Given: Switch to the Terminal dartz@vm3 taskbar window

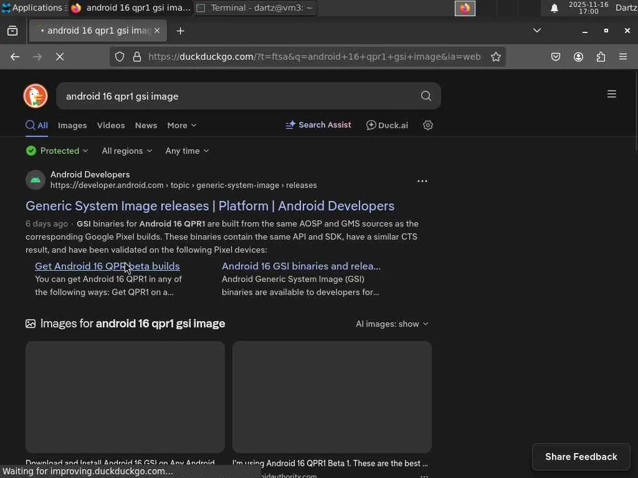Looking at the screenshot, I should tap(255, 7).
